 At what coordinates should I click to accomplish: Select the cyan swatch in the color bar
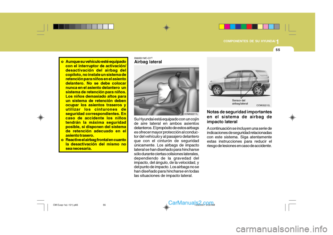233,27
